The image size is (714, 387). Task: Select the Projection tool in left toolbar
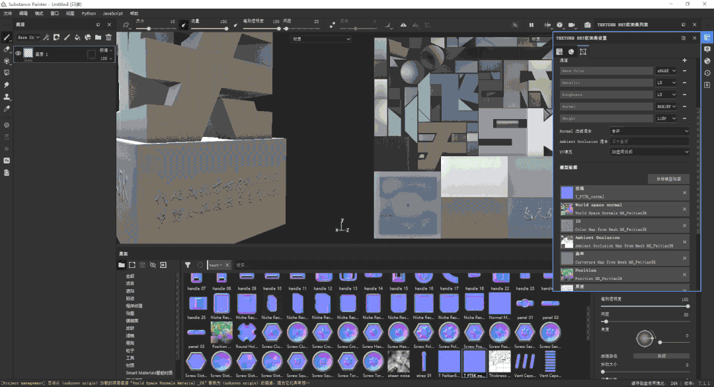pos(7,61)
